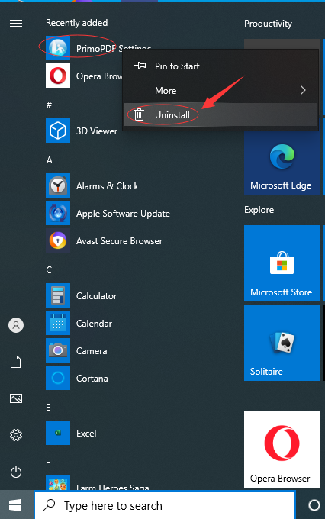Click the 'Explore' group title
The height and width of the screenshot is (519, 325).
pos(259,210)
